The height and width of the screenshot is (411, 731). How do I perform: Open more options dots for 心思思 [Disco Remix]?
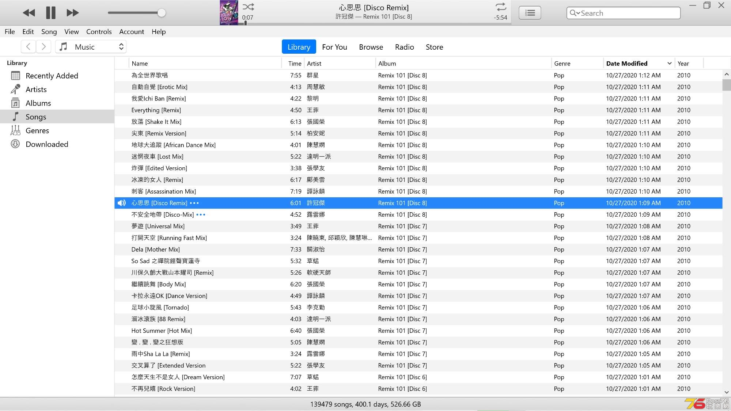(194, 203)
